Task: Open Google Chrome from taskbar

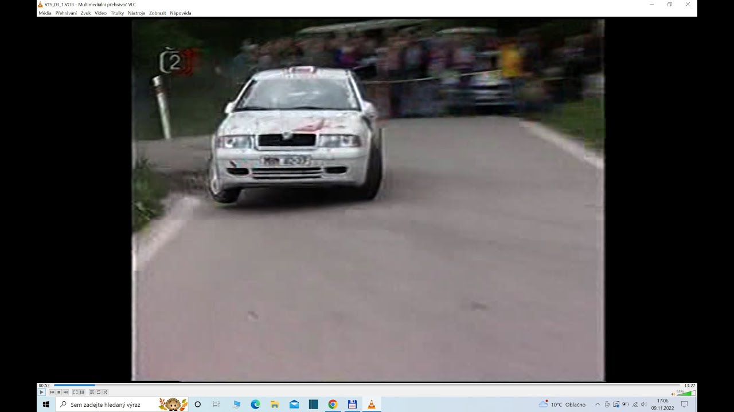Action: click(333, 404)
